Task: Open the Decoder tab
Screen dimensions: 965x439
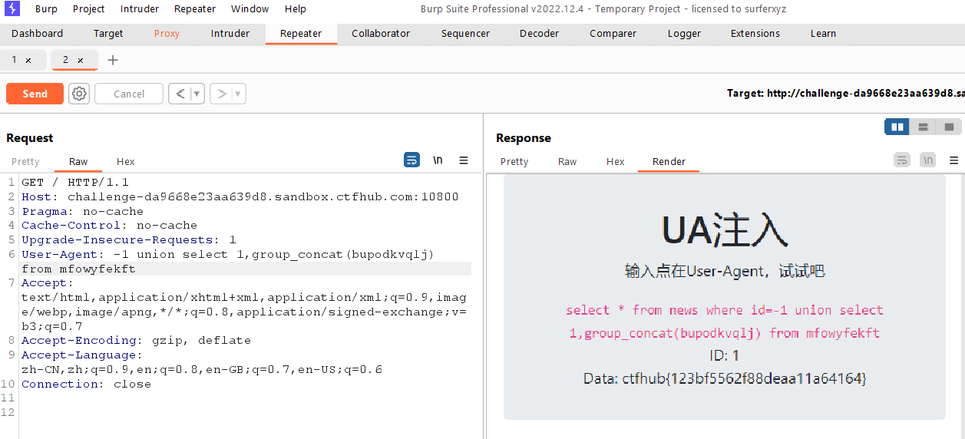Action: pos(539,34)
